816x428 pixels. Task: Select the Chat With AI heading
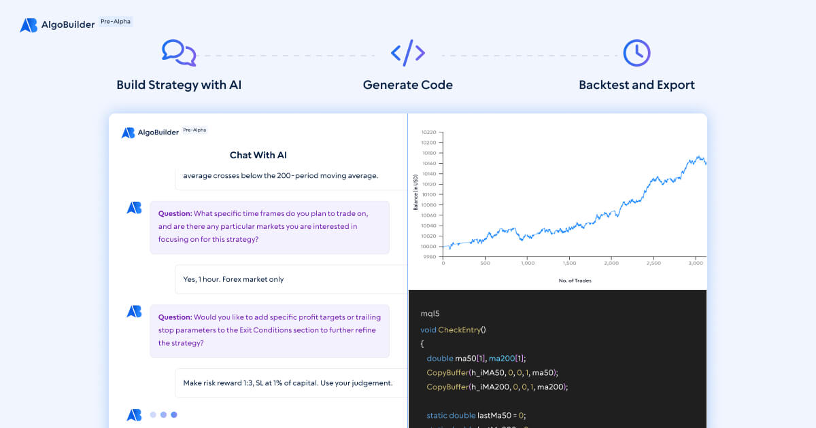(x=258, y=155)
